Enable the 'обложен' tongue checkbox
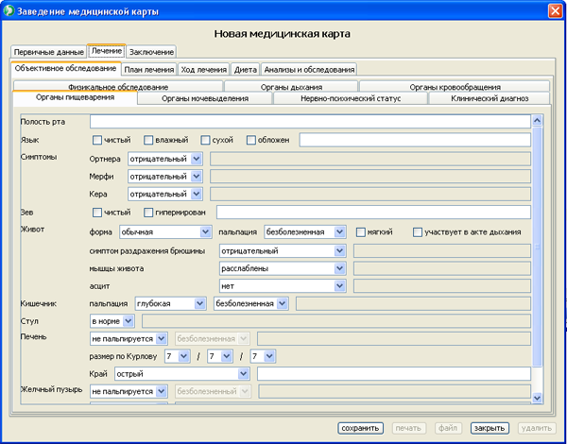567x444 pixels. pos(251,141)
